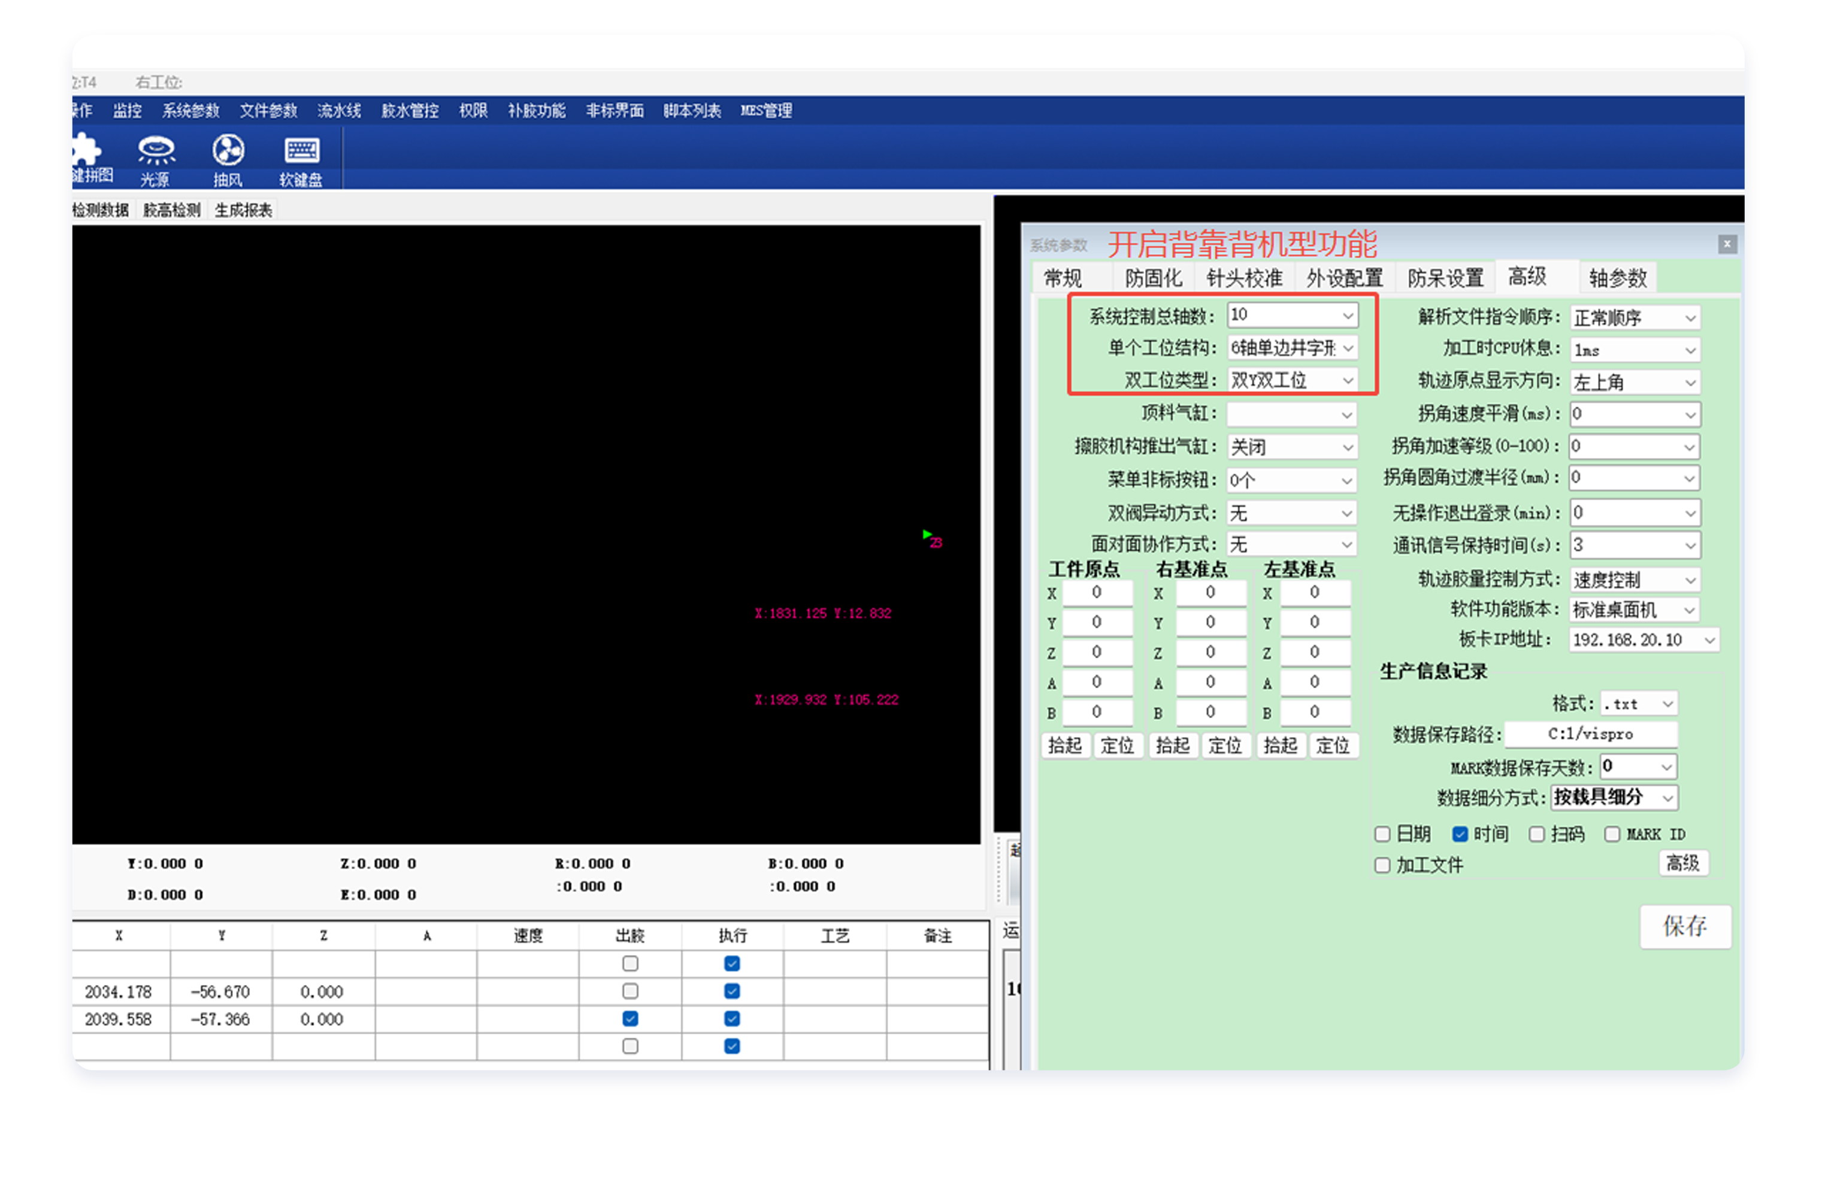
Task: Enable the 日期 checkbox
Action: (x=1382, y=834)
